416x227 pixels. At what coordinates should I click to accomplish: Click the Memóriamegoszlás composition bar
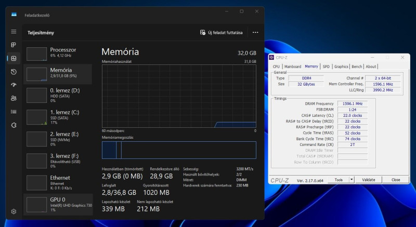point(179,150)
